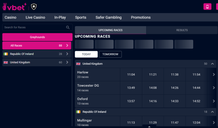Open the Live Casino menu
Viewport: 218px width, 128px height.
(x=35, y=17)
